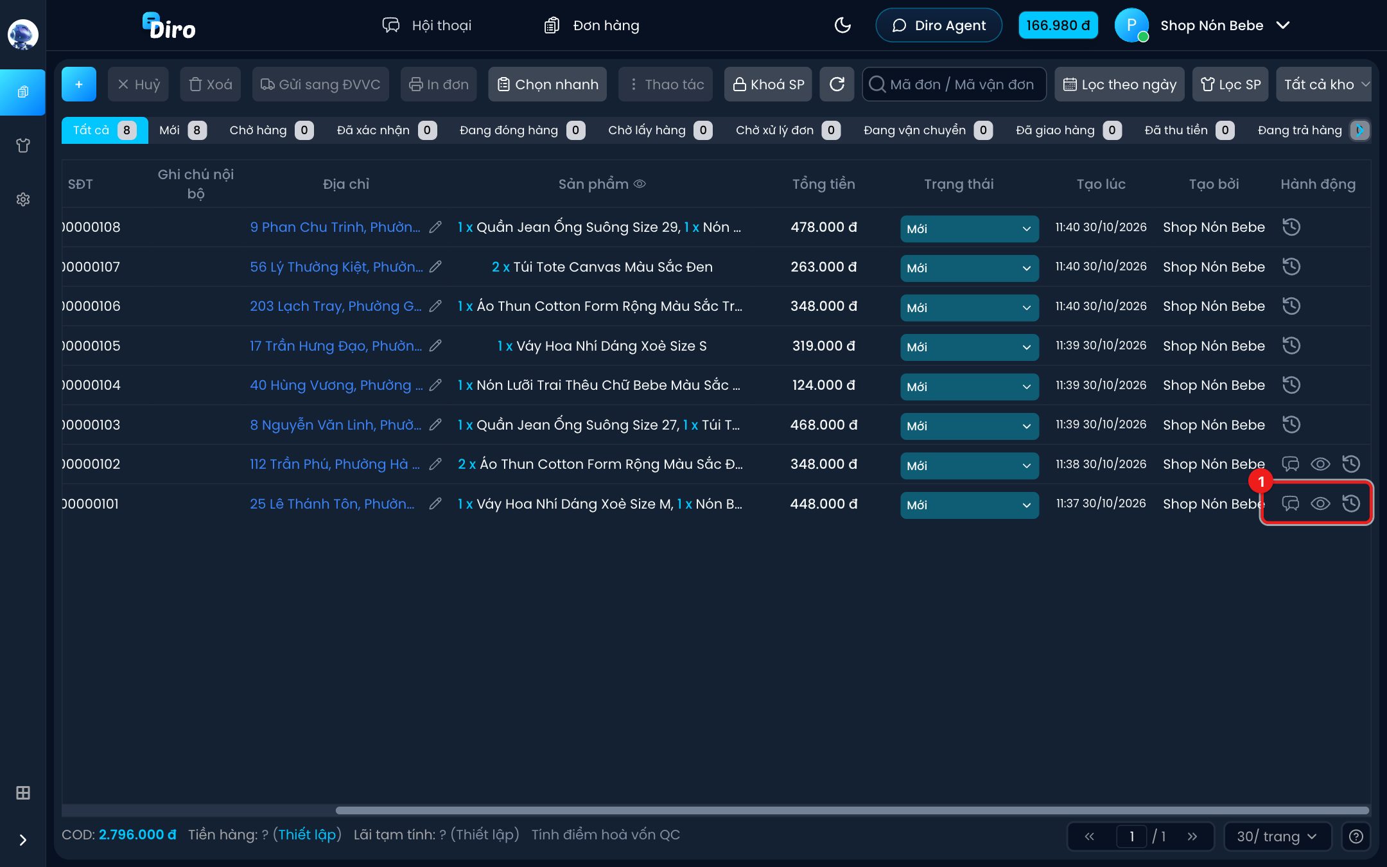Open settings gear in left sidebar
Viewport: 1387px width, 867px height.
click(x=23, y=200)
